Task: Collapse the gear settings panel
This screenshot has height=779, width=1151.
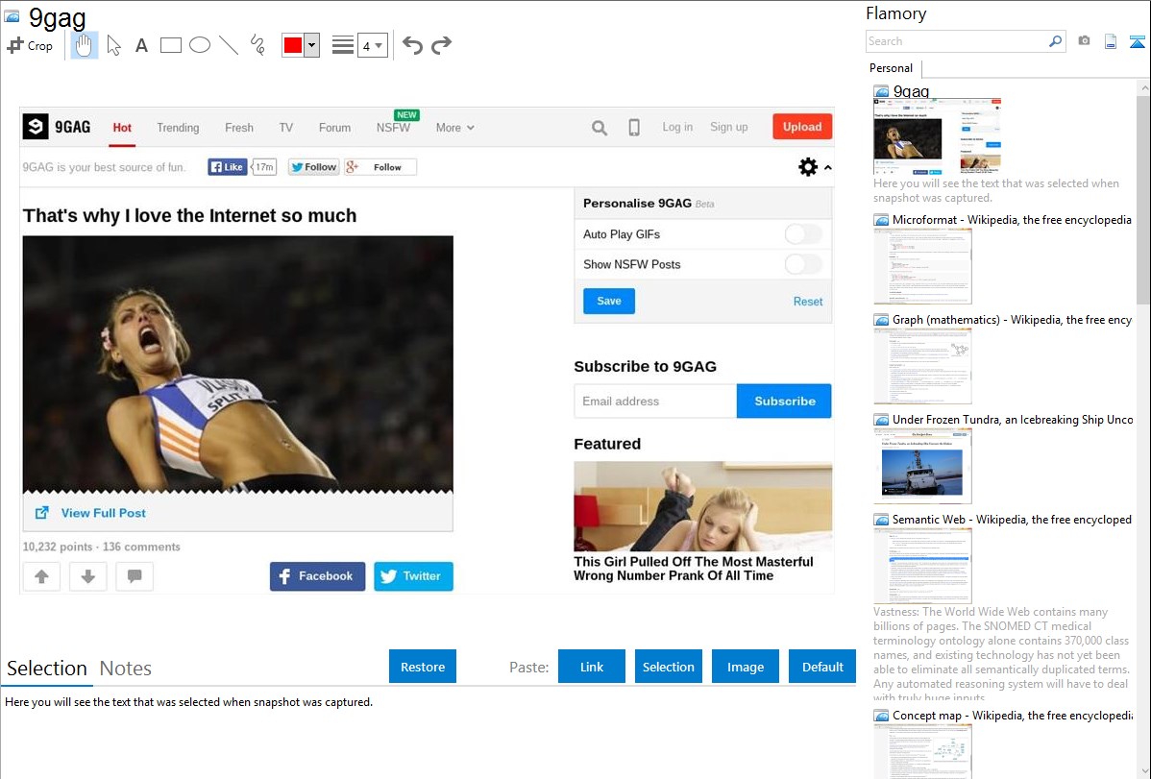Action: tap(814, 167)
